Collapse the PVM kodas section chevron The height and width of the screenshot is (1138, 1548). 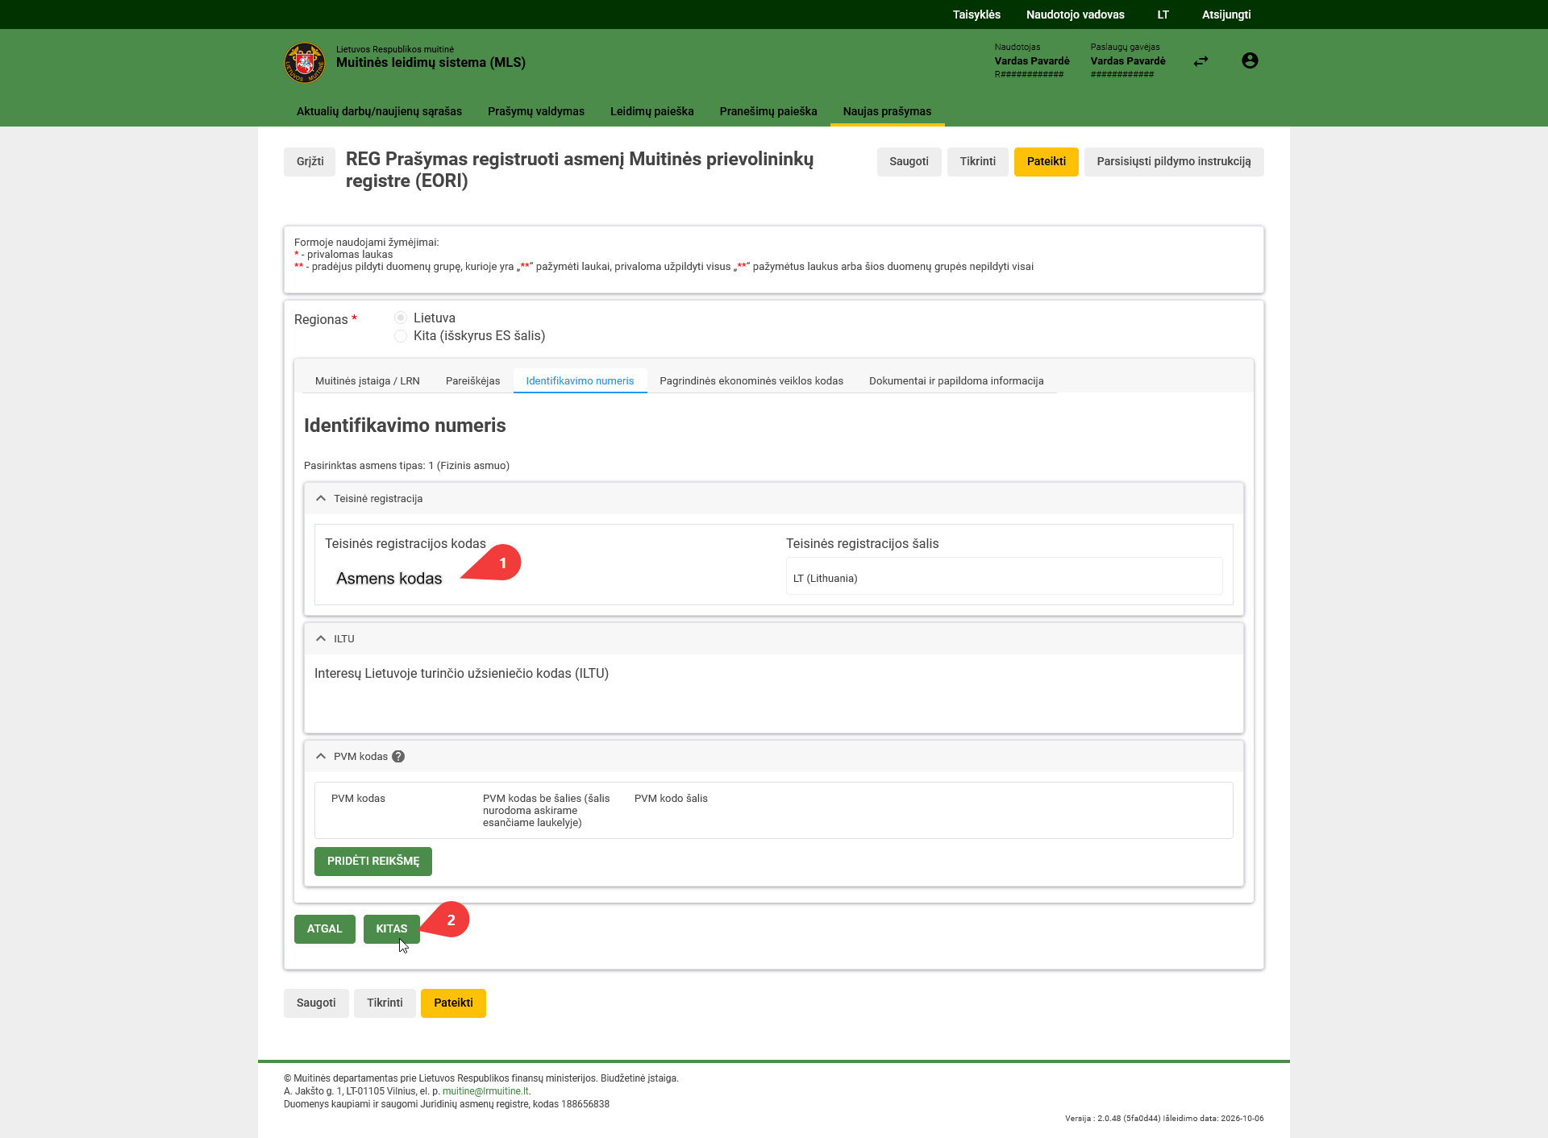[321, 757]
